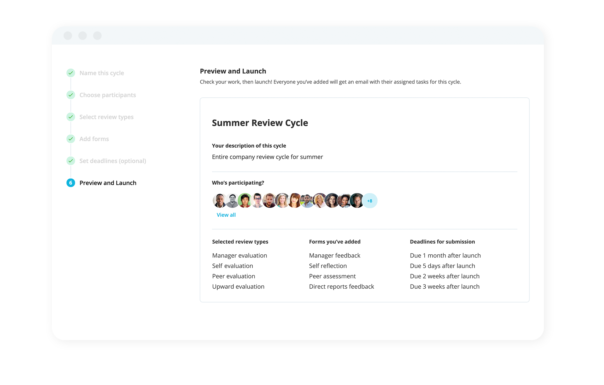Click the green check beside Add forms
Image resolution: width=604 pixels, height=385 pixels.
[71, 139]
